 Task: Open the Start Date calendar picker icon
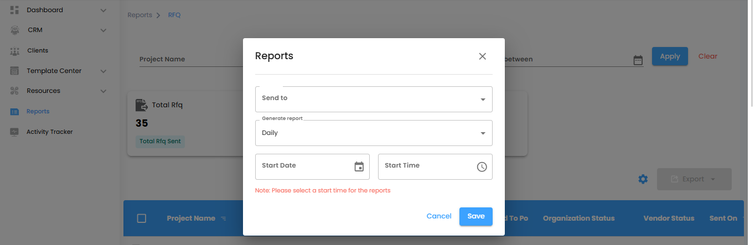click(359, 166)
